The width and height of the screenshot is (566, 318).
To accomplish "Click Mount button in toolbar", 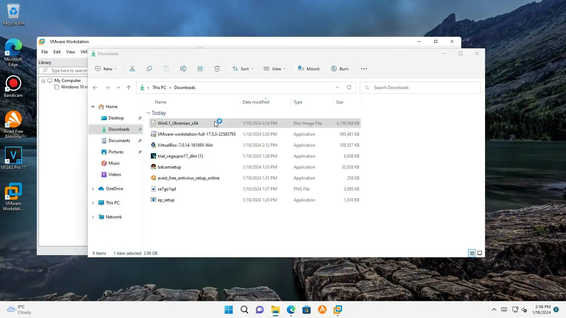I will (x=309, y=69).
